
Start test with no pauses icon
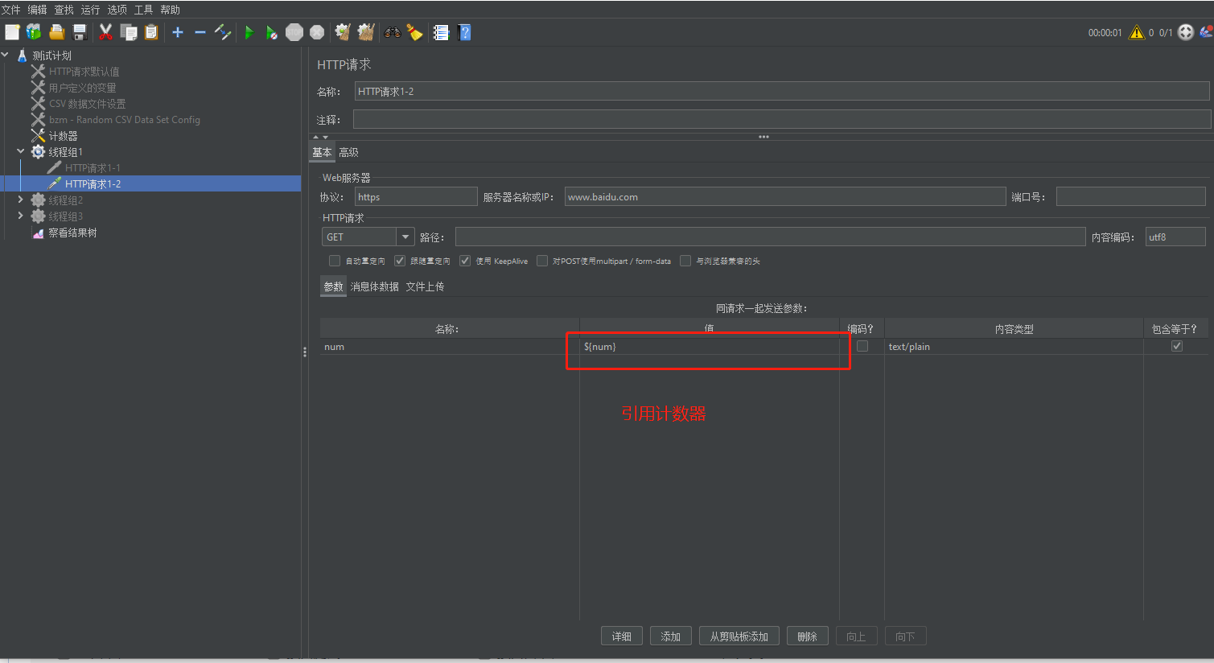coord(272,32)
